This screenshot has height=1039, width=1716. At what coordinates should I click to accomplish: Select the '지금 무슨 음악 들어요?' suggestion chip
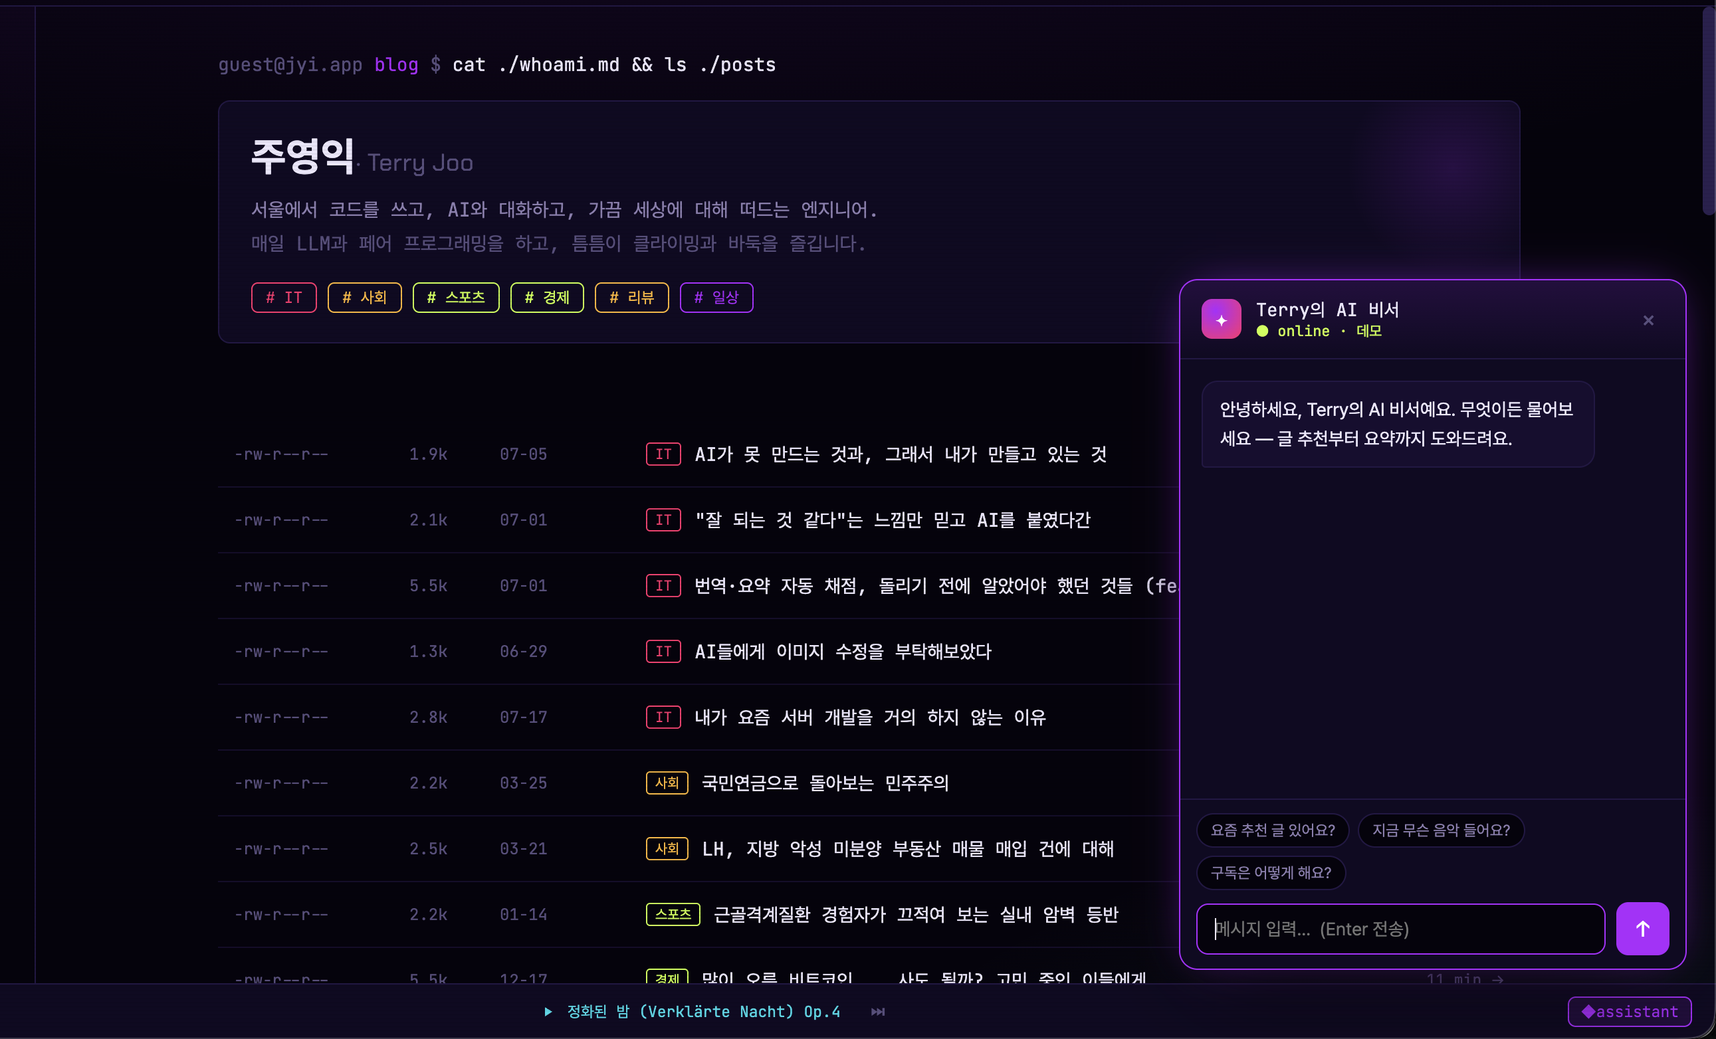tap(1441, 830)
